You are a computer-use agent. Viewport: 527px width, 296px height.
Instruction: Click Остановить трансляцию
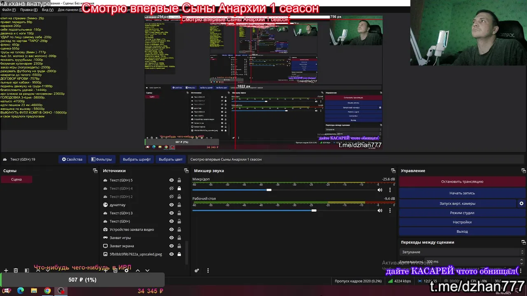pyautogui.click(x=462, y=181)
